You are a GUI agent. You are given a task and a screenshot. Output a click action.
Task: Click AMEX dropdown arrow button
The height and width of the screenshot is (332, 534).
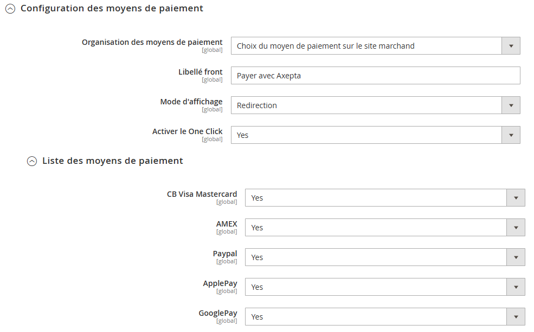[x=516, y=227]
